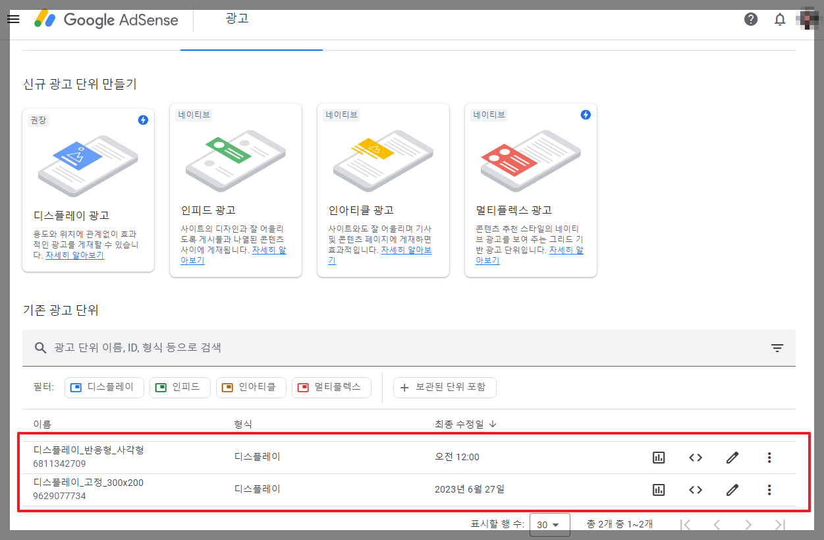824x540 pixels.
Task: Open the AdSense help icon
Action: point(750,19)
